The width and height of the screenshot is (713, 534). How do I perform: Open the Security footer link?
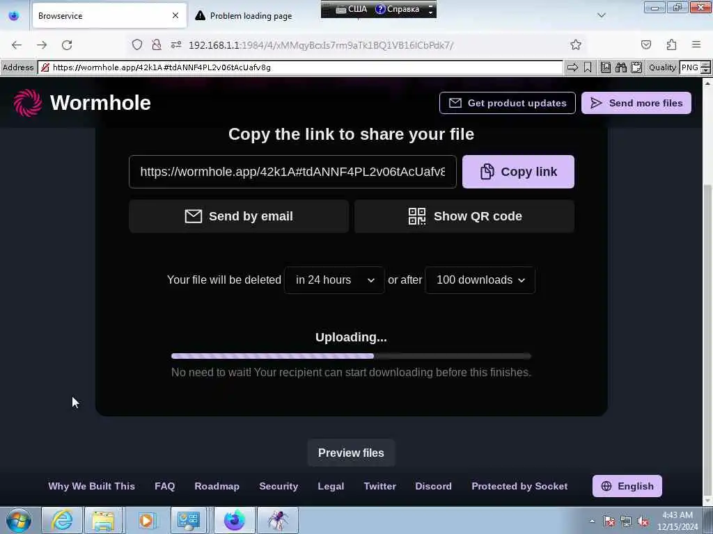(x=279, y=486)
